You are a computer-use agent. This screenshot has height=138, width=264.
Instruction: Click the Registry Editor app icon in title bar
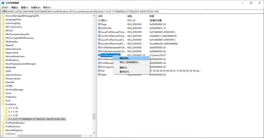(x=3, y=3)
